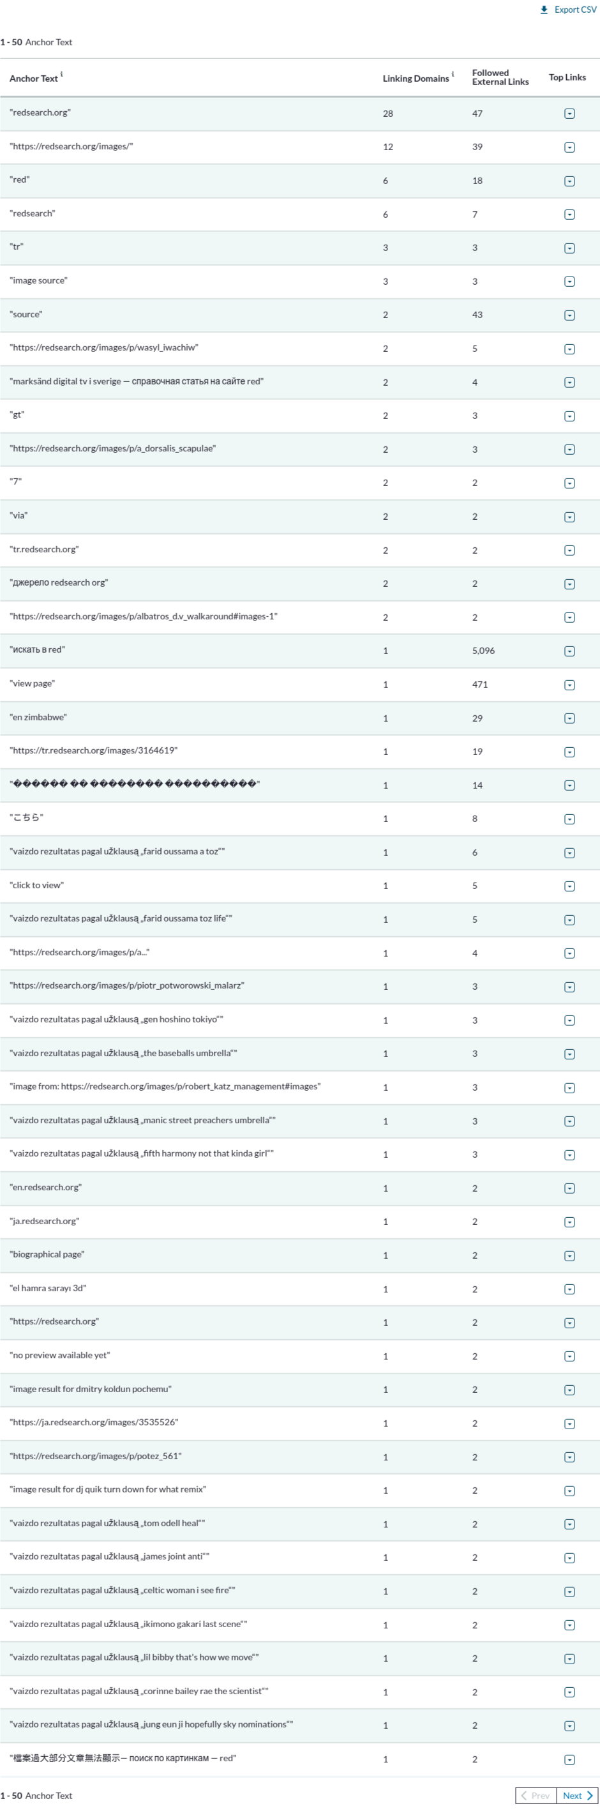Expand Top Links for "click to view" row
Screen dimensions: 600x1813
pos(569,886)
